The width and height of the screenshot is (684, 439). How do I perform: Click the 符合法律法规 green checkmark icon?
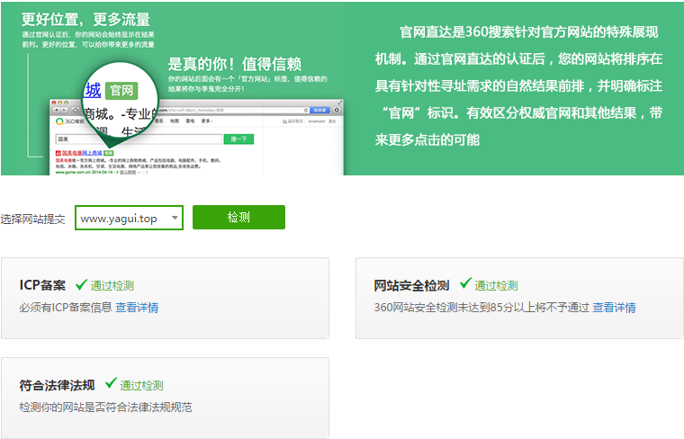pyautogui.click(x=111, y=383)
